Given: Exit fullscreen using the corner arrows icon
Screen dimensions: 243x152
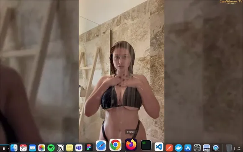Looking at the screenshot, I should 239,149.
